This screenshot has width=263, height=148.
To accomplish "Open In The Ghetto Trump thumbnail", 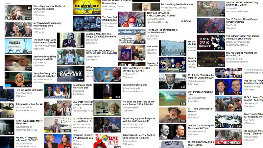I will pyautogui.click(x=228, y=137).
